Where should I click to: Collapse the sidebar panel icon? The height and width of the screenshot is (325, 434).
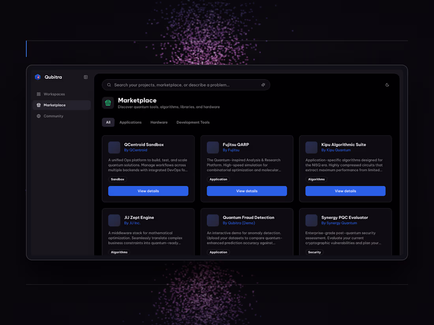pos(86,77)
